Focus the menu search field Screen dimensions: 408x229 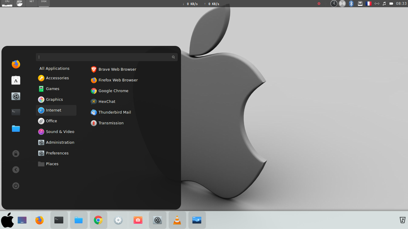click(107, 57)
